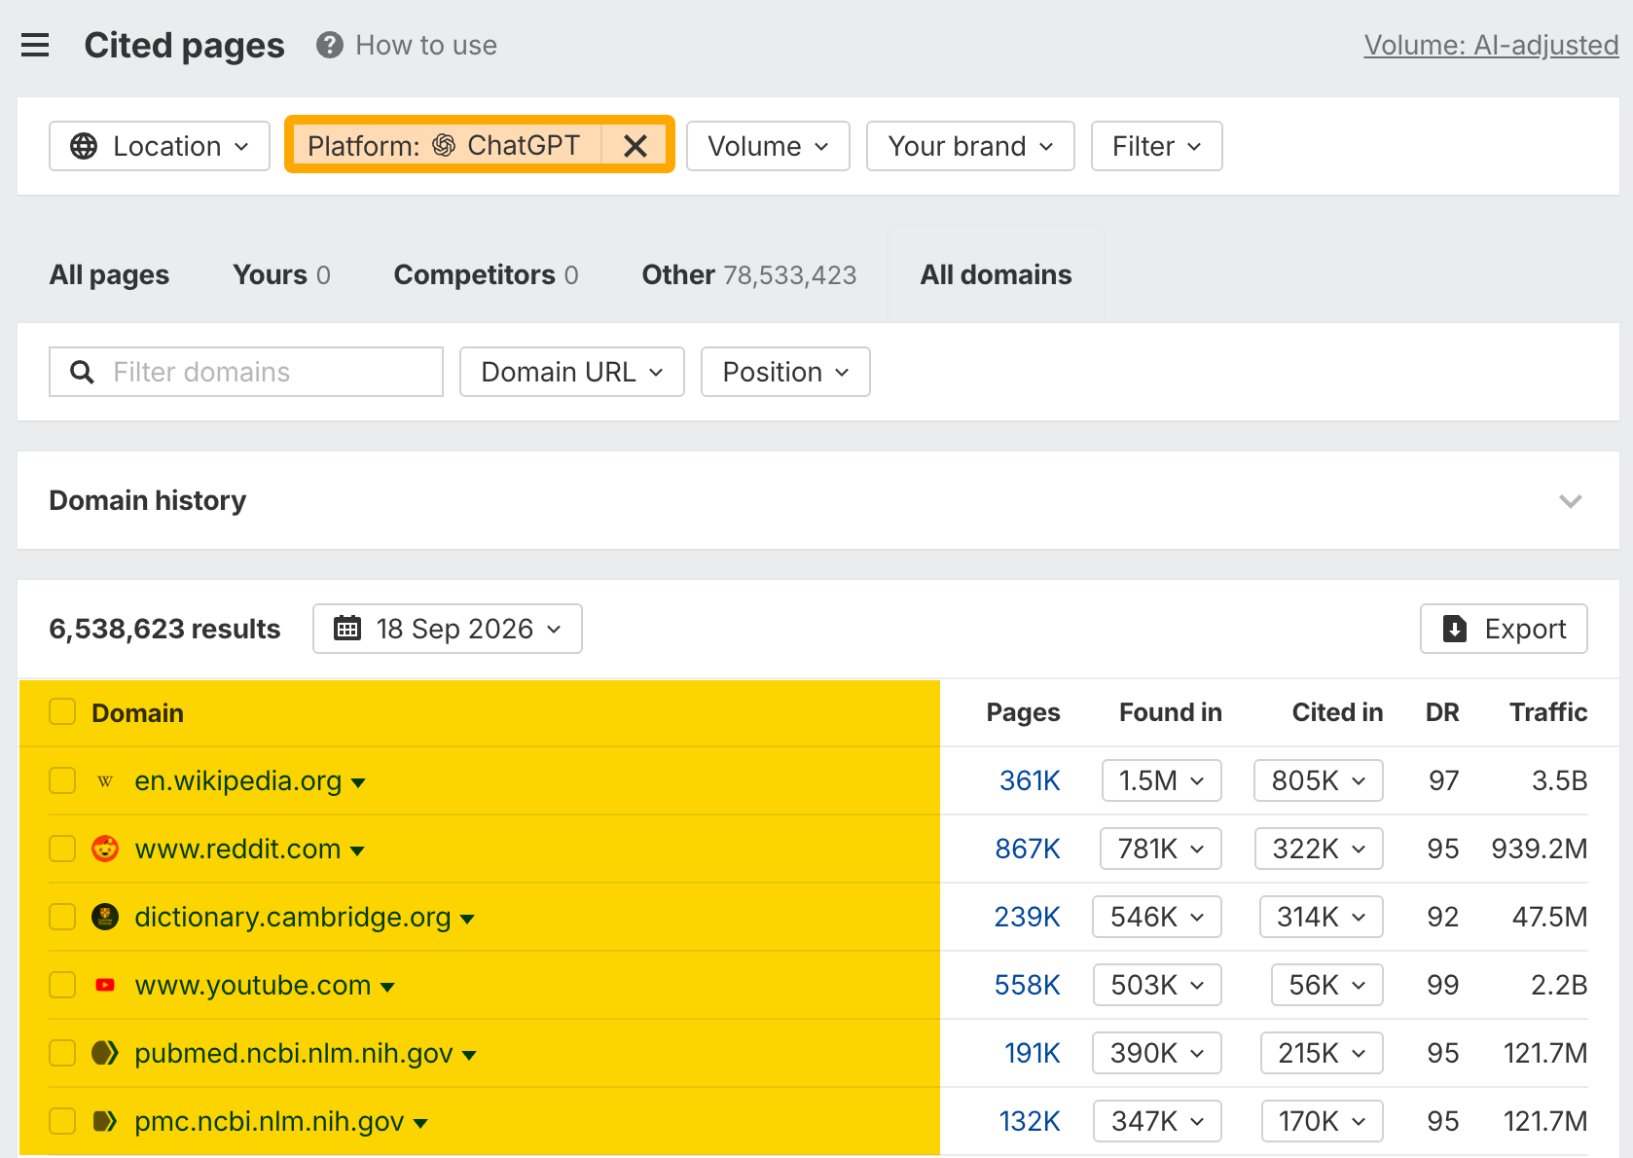This screenshot has width=1633, height=1158.
Task: Click the calendar icon for 18 Sep 2026
Action: click(x=347, y=629)
